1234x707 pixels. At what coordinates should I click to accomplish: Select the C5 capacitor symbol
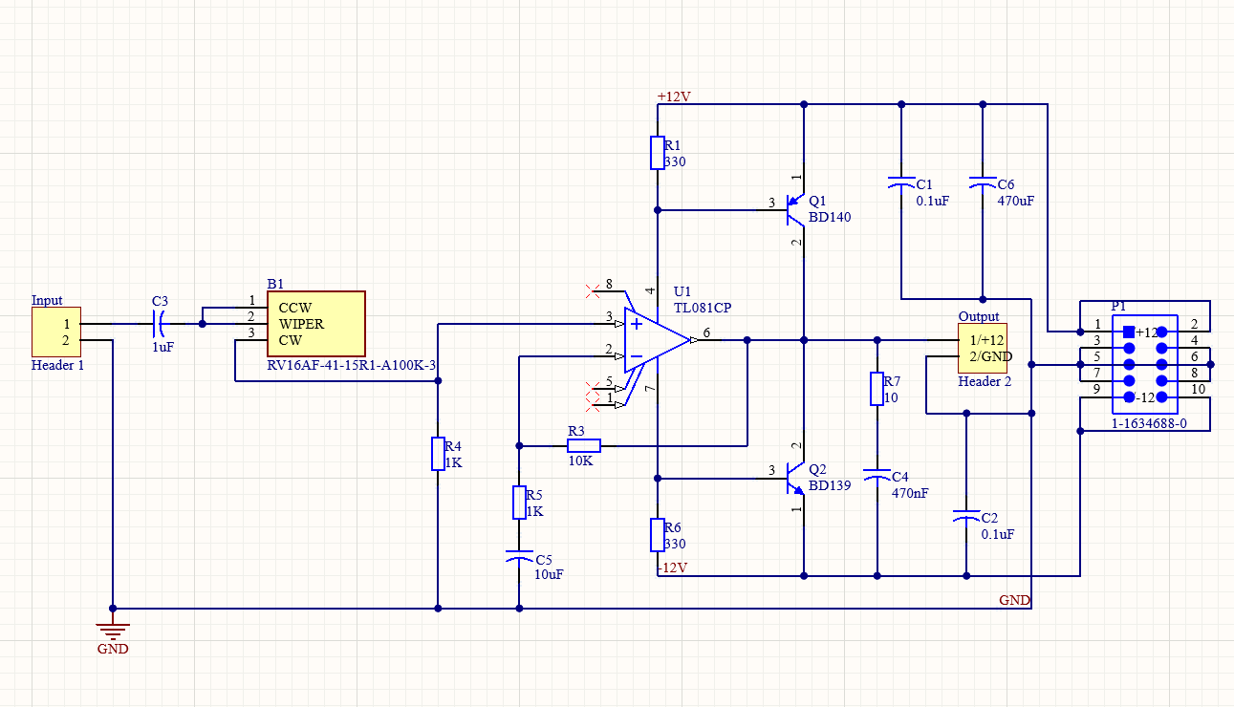[519, 554]
